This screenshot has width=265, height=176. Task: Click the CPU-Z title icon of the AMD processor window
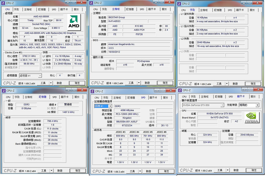pos(3,3)
